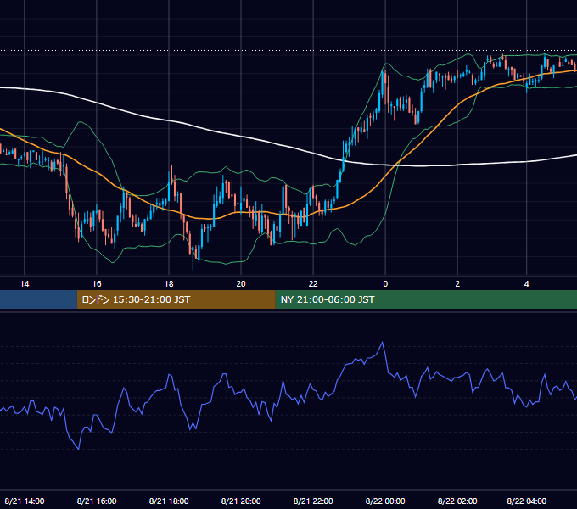Click the 8/21 20:00 time label
The width and height of the screenshot is (577, 509).
pos(241,501)
